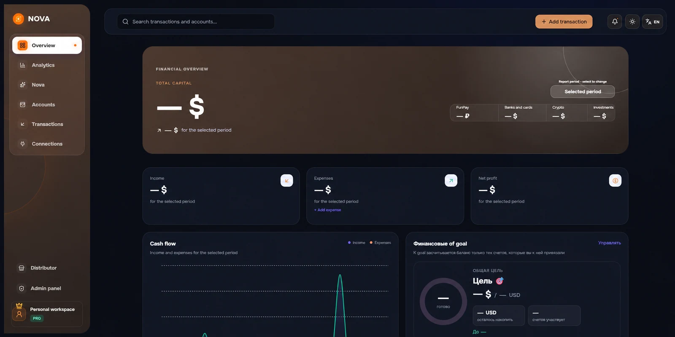Image resolution: width=675 pixels, height=337 pixels.
Task: Click the trend arrow beside selected period change
Action: point(159,131)
